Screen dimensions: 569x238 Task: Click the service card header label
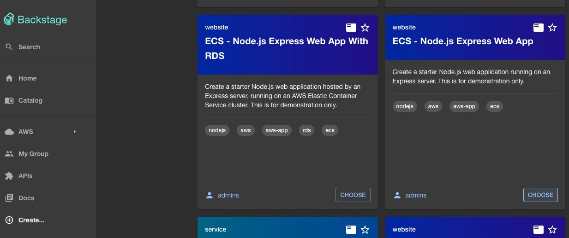(x=216, y=229)
